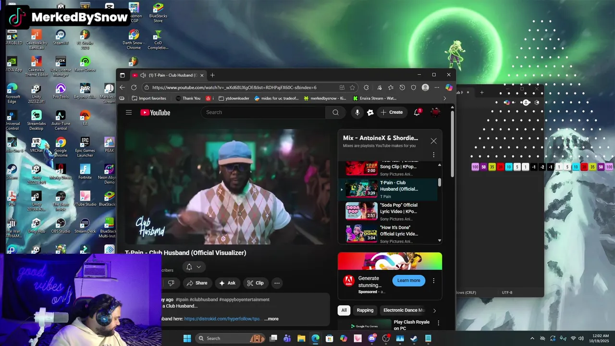Open Edge tab actions menu icon
The height and width of the screenshot is (346, 615).
click(x=122, y=75)
